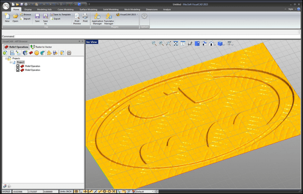
Task: Click the Import button
Action: click(25, 19)
